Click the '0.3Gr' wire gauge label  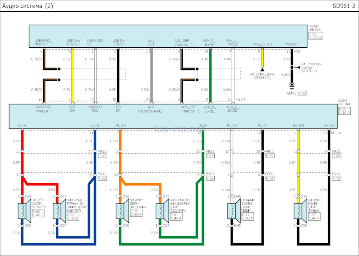(145, 90)
